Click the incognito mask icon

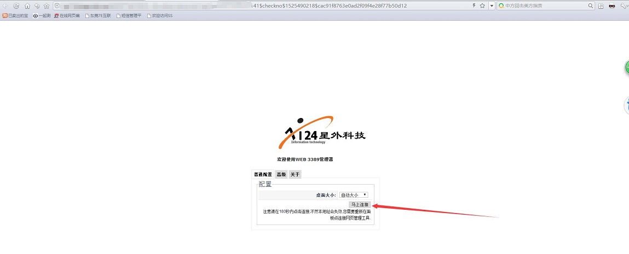point(611,6)
